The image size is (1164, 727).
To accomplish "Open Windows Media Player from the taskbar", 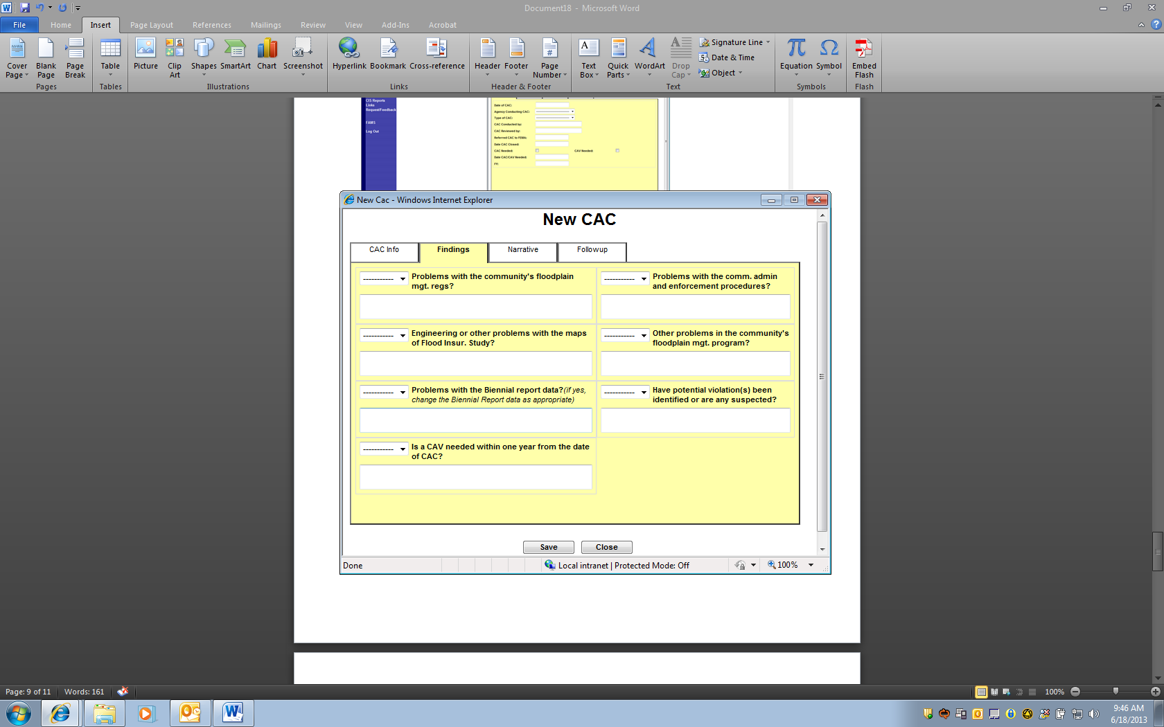I will (x=146, y=712).
